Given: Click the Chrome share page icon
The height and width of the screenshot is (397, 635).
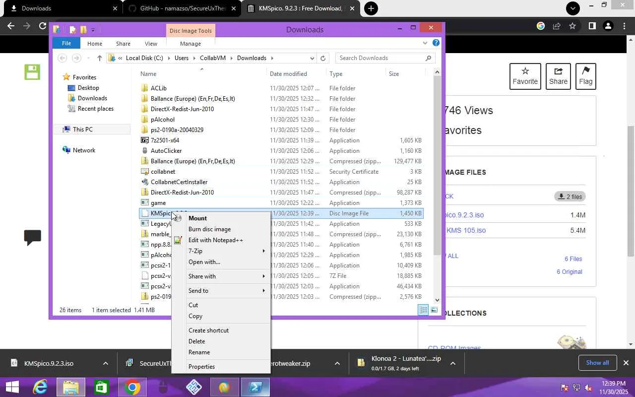Looking at the screenshot, I should (x=557, y=26).
